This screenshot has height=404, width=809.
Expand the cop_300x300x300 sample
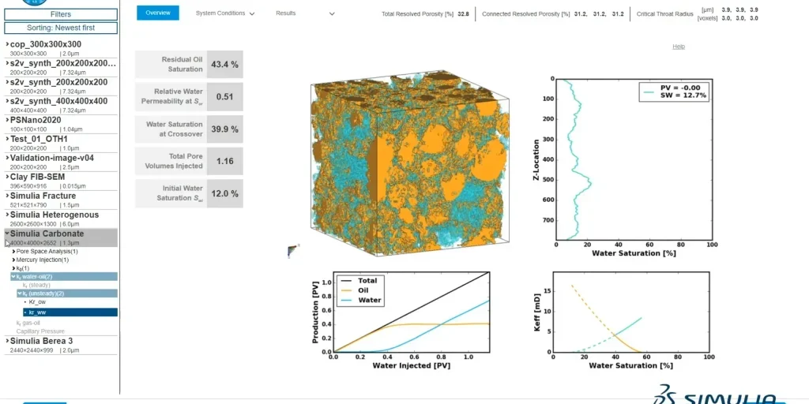coord(7,44)
